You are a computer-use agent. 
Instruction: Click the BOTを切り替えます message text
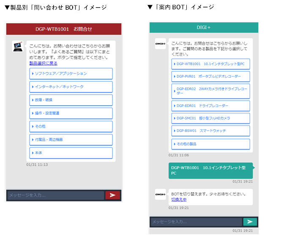pyautogui.click(x=209, y=194)
